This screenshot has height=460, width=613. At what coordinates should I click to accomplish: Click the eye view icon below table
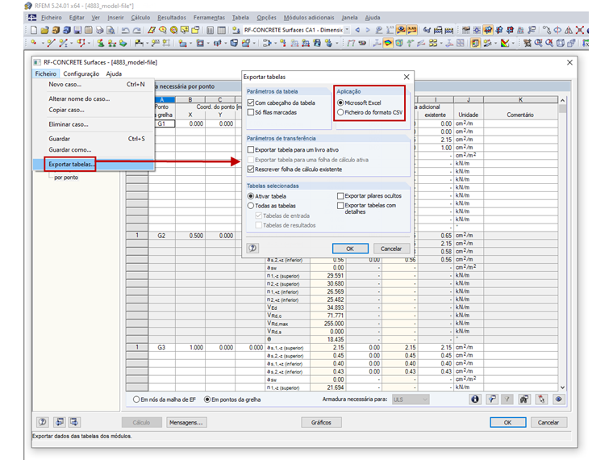coord(559,399)
